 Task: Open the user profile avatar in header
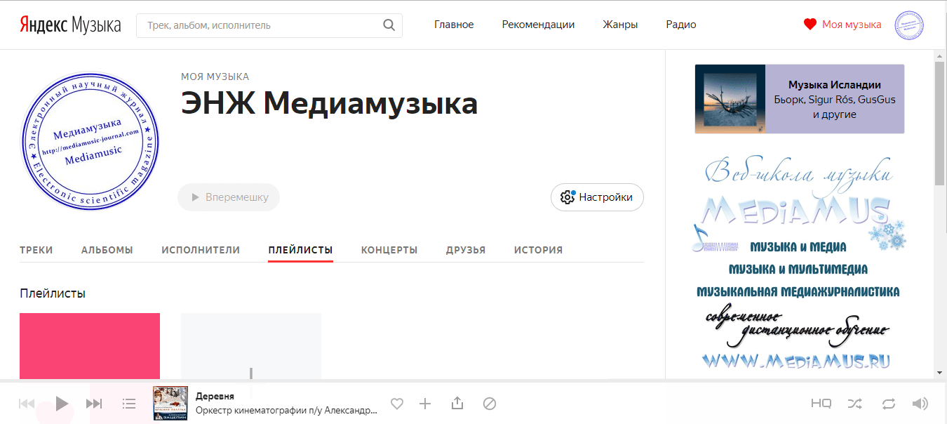click(x=909, y=25)
